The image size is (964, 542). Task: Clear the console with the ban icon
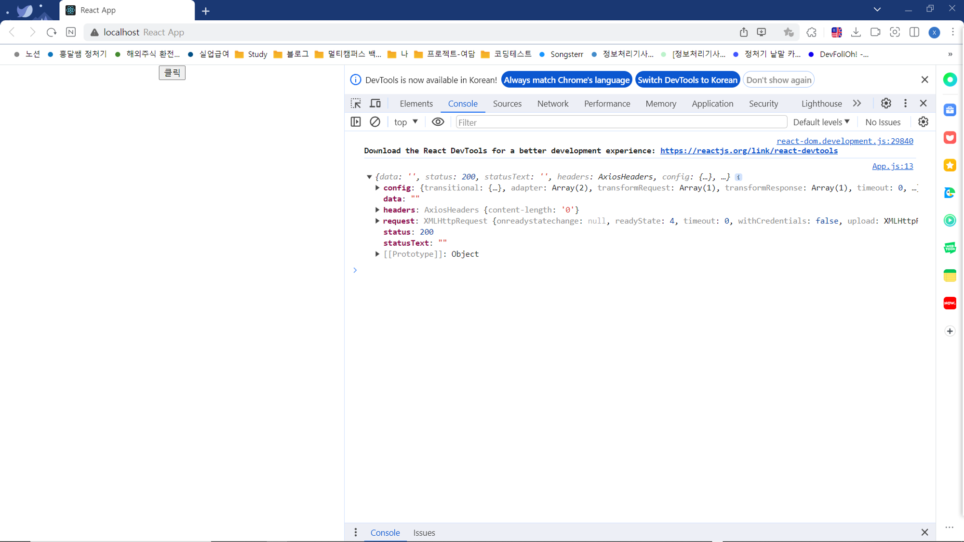[x=375, y=122]
